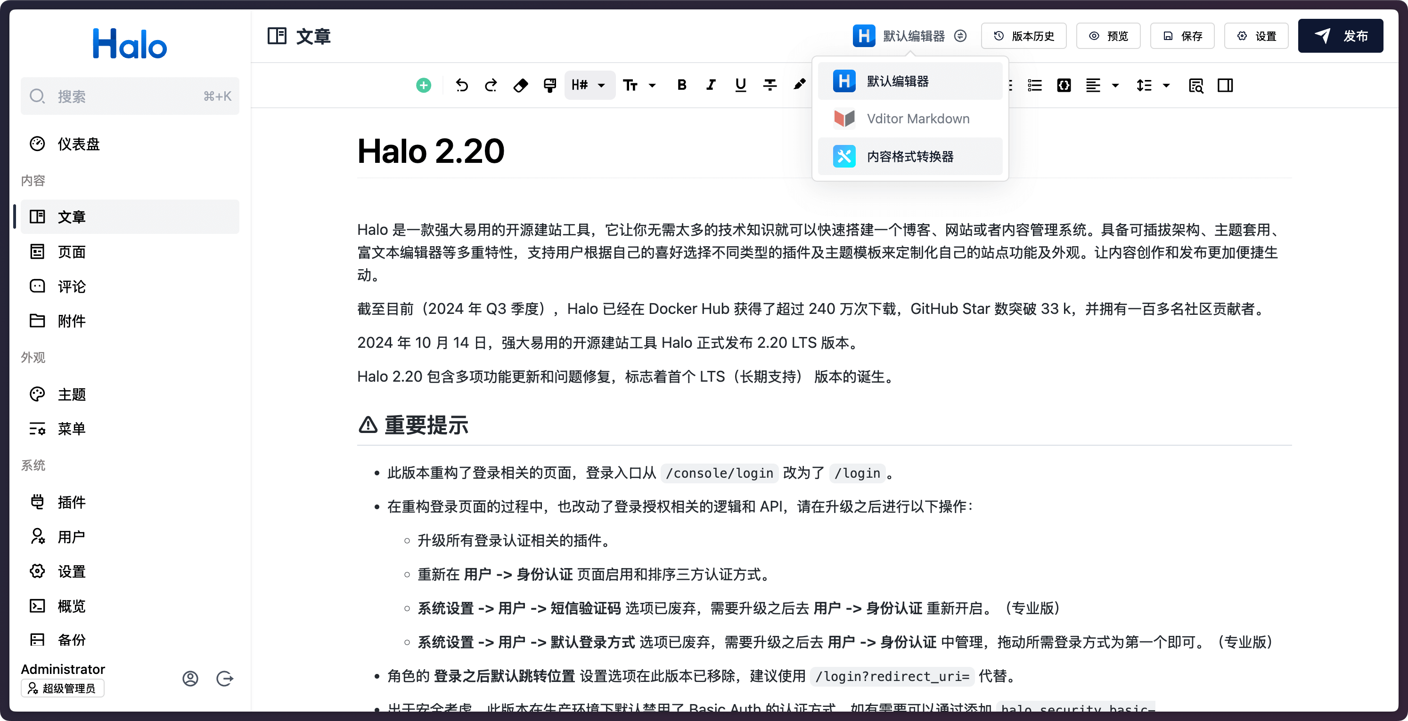Choose 默认编辑器 in the editor menu
The image size is (1408, 721).
[910, 81]
